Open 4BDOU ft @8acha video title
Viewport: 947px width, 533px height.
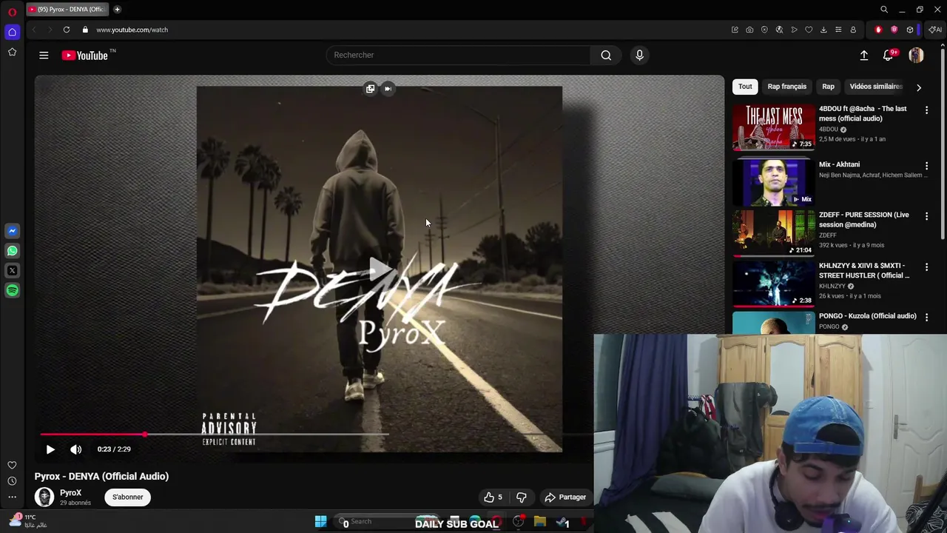pos(863,113)
